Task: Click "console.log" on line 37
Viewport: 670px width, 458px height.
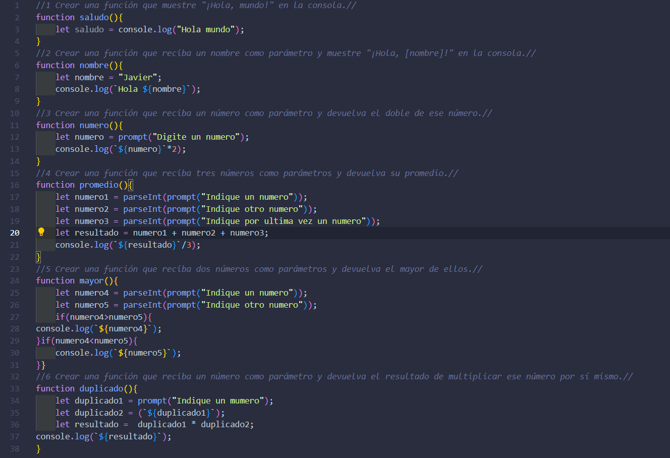Action: pos(63,436)
